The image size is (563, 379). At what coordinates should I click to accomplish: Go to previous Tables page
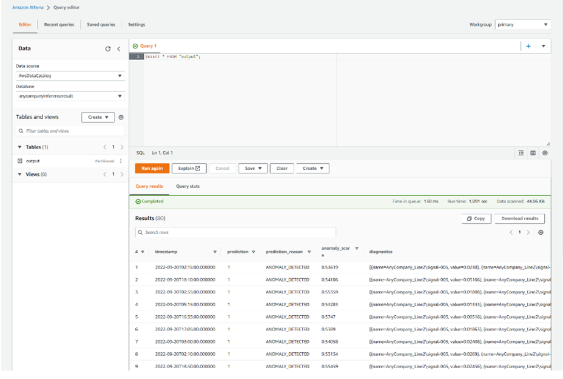(x=104, y=147)
